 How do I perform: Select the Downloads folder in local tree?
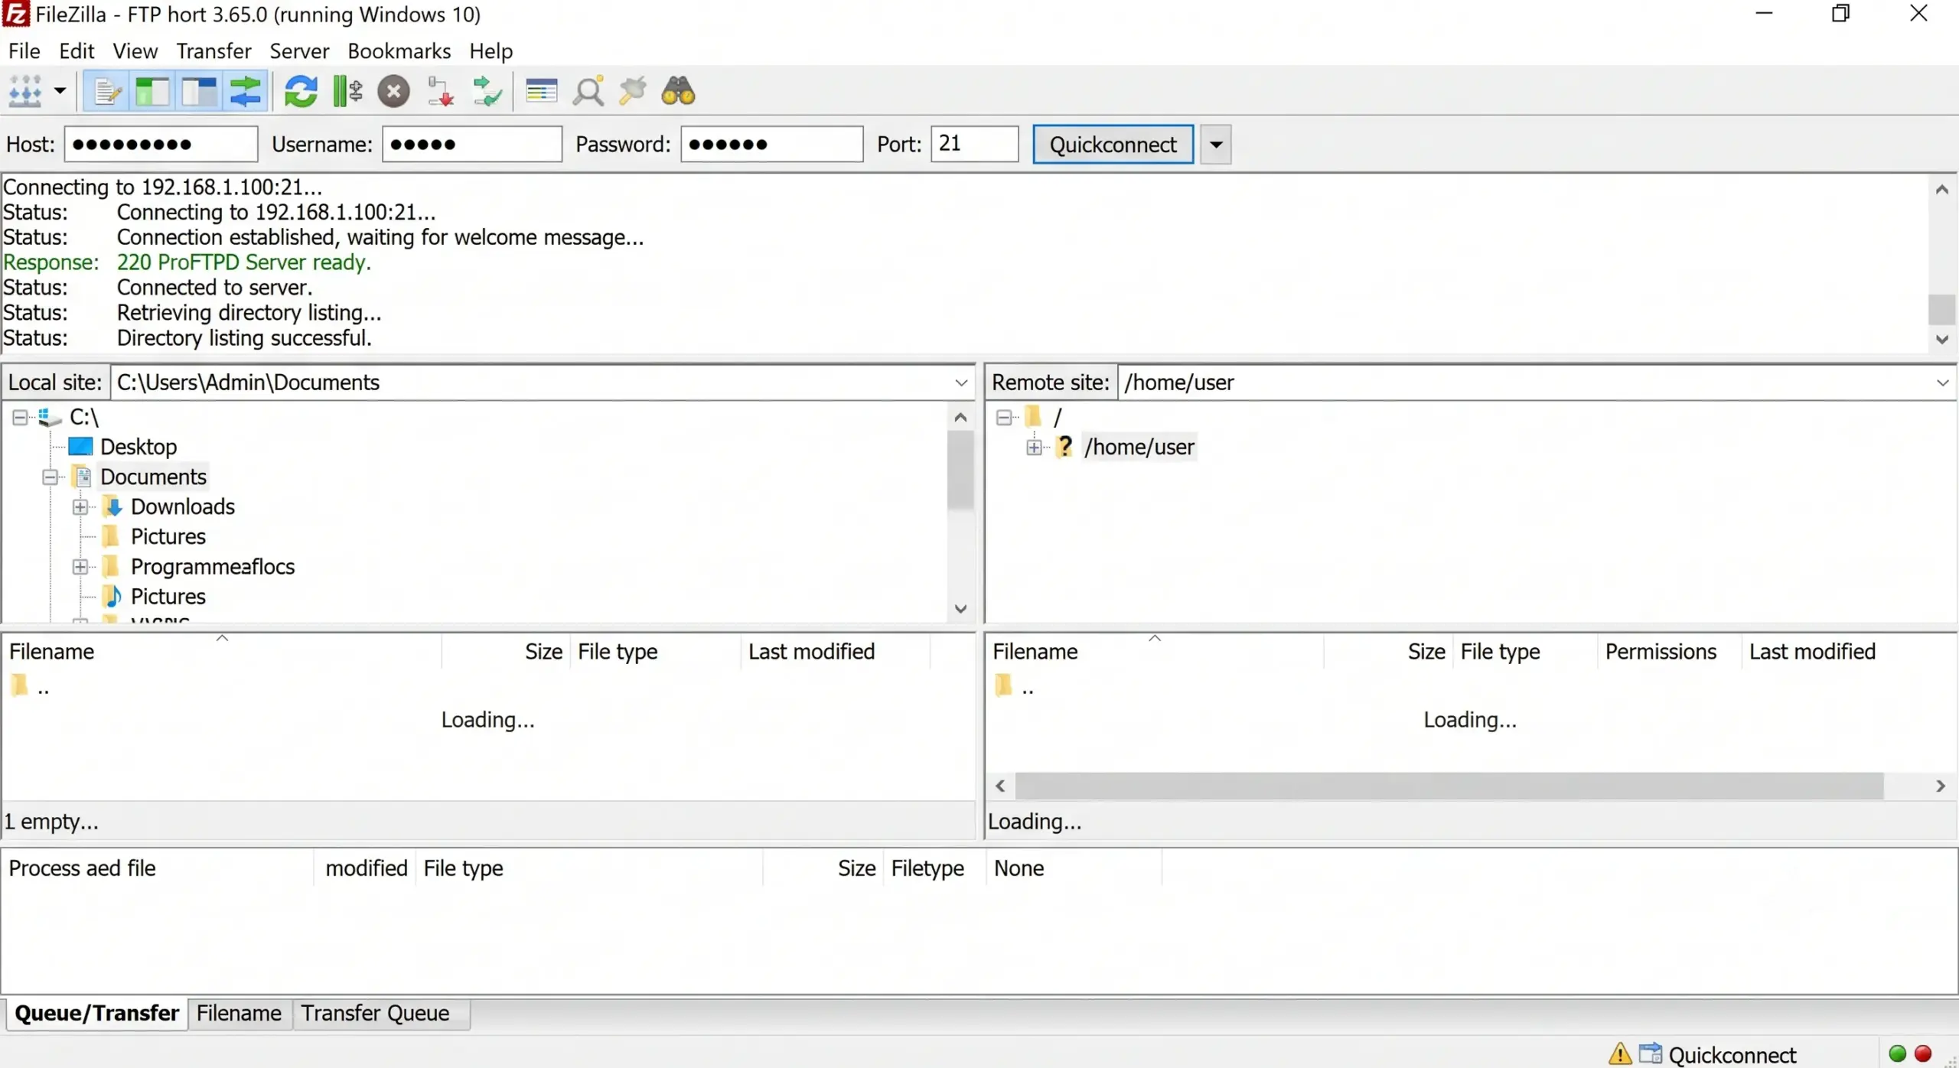click(x=183, y=506)
